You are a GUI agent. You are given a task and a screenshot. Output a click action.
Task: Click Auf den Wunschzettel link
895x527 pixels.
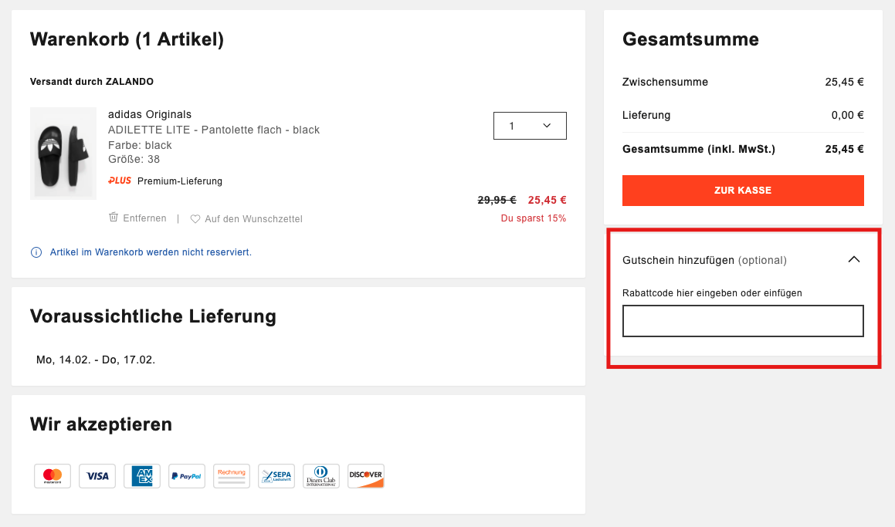coord(253,219)
